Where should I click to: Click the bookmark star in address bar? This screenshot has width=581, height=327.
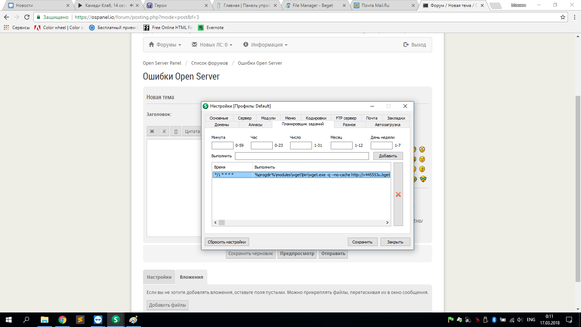(x=563, y=17)
